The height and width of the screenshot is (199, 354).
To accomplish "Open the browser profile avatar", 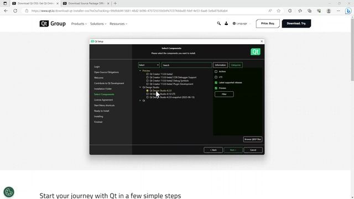I will [329, 11].
